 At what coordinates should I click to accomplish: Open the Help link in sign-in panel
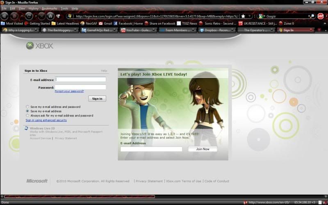click(x=104, y=71)
